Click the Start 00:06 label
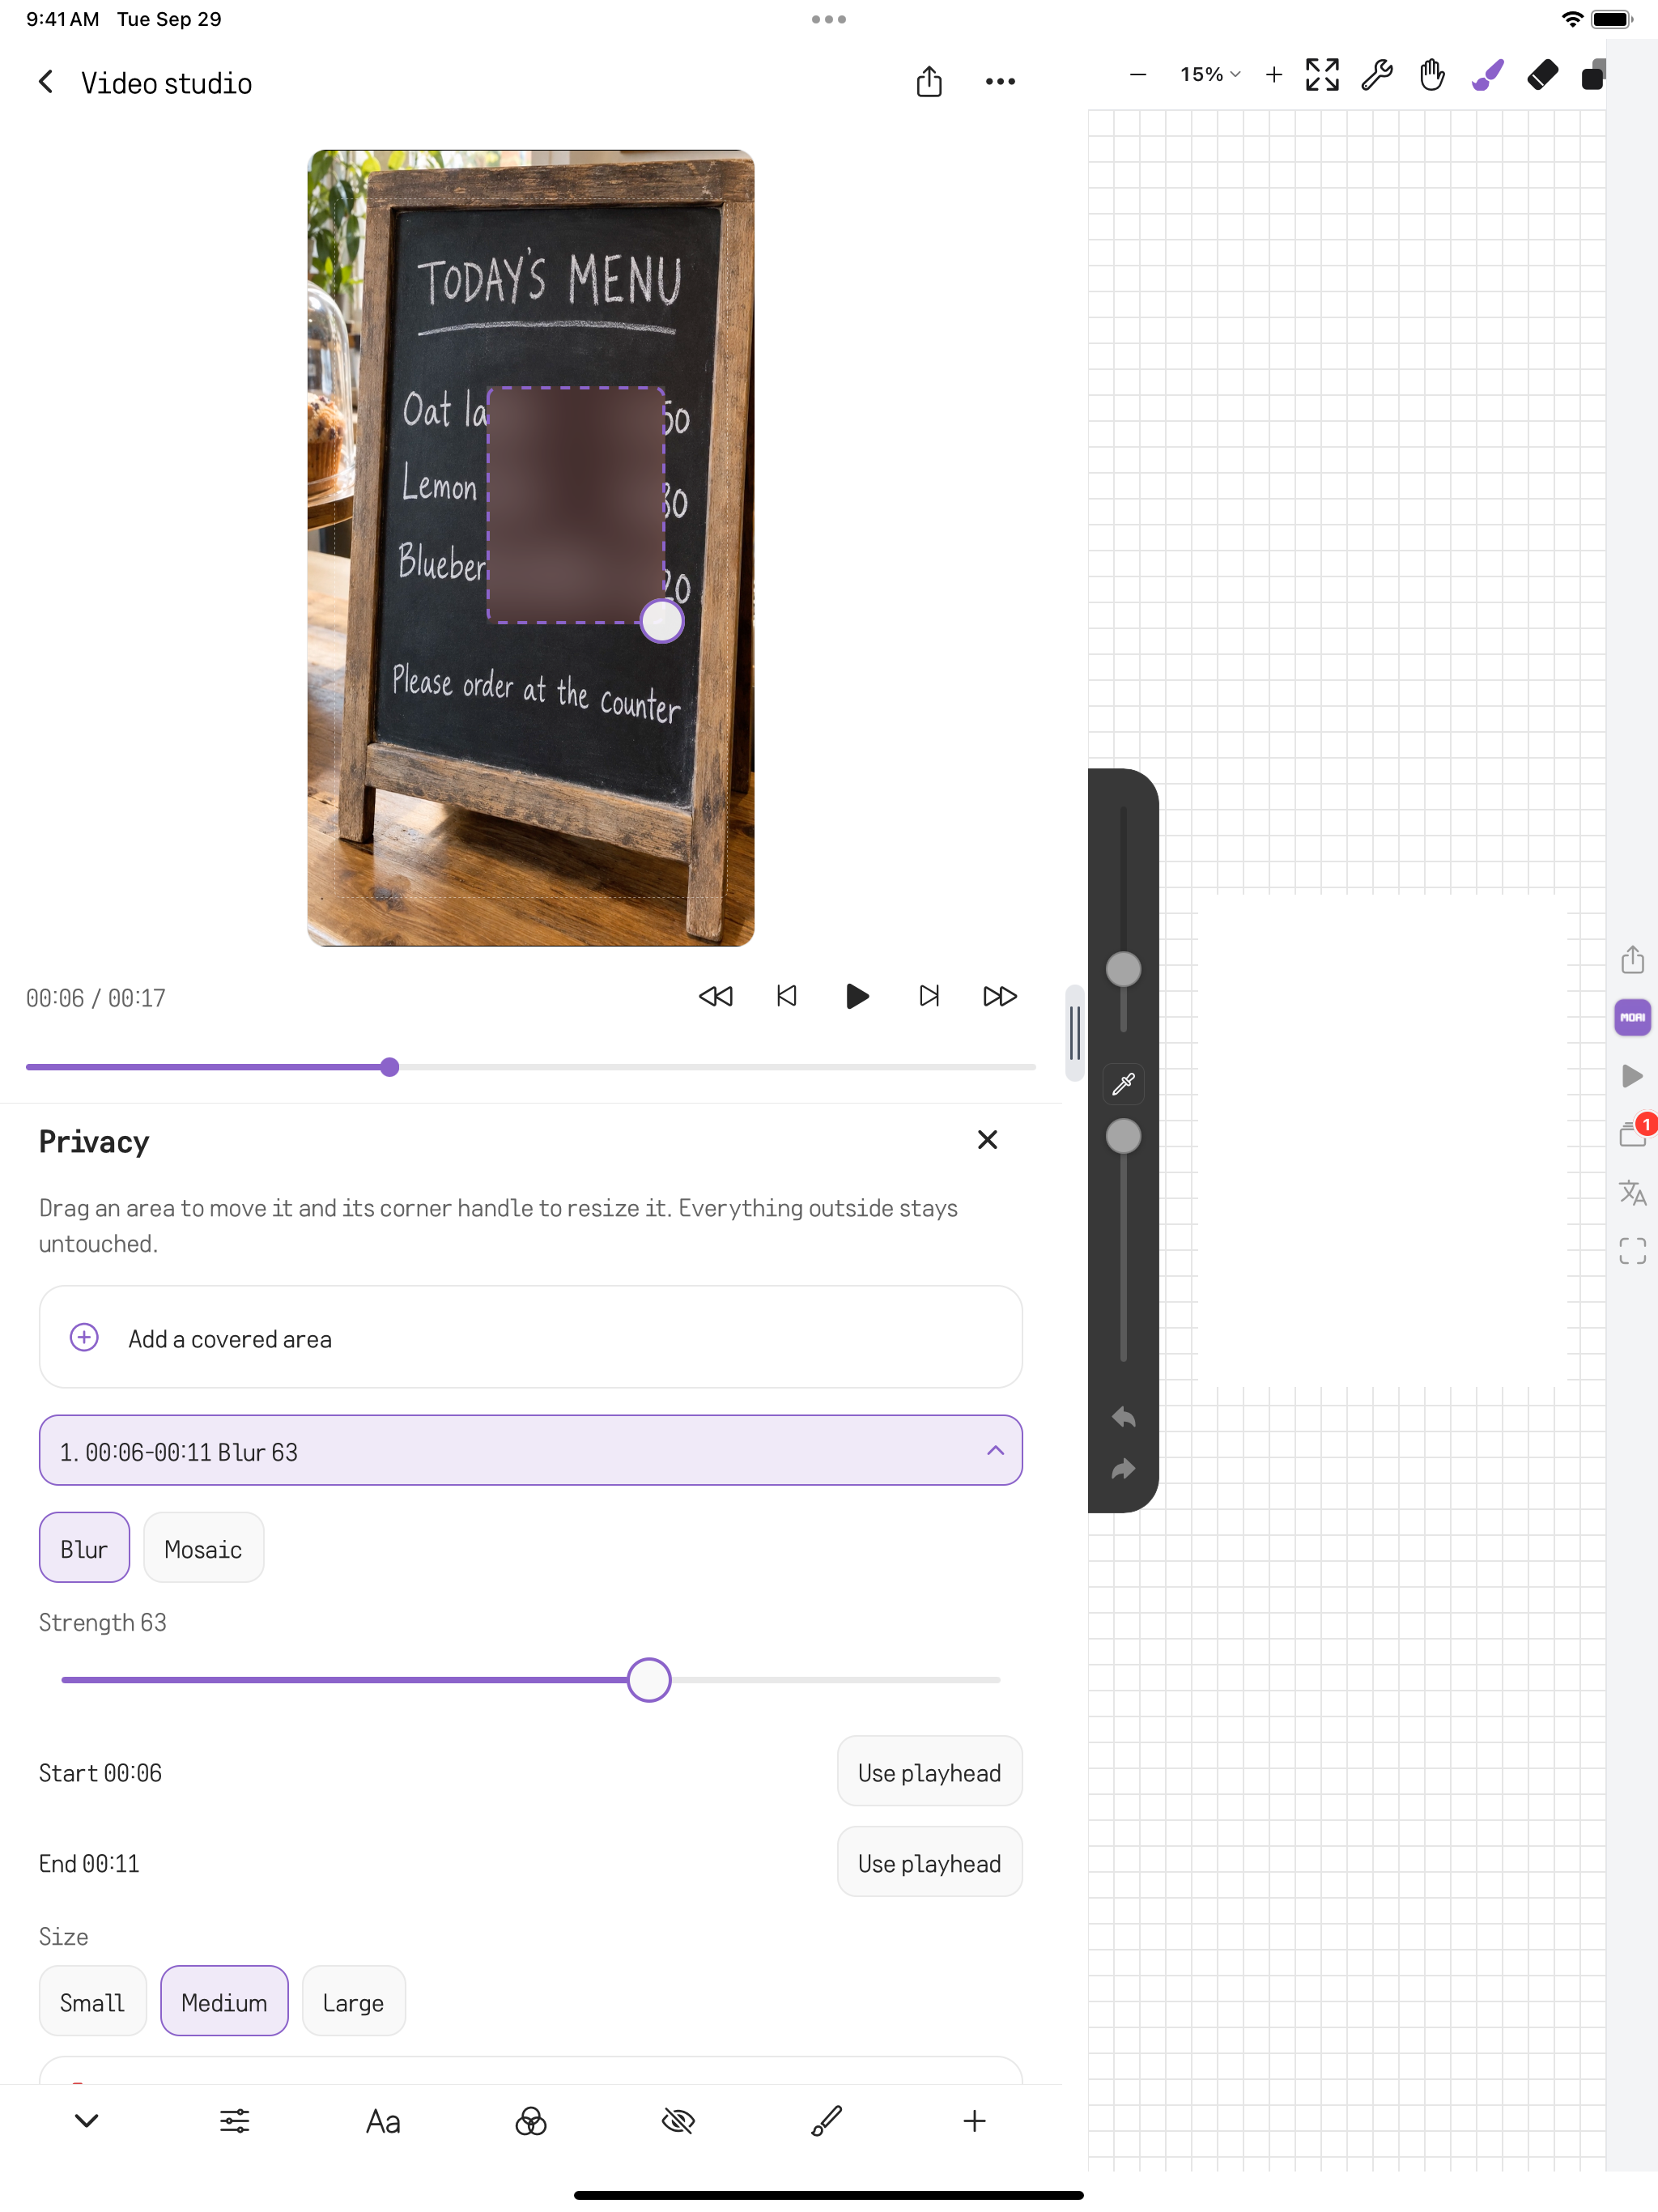This screenshot has width=1658, height=2212. 100,1773
